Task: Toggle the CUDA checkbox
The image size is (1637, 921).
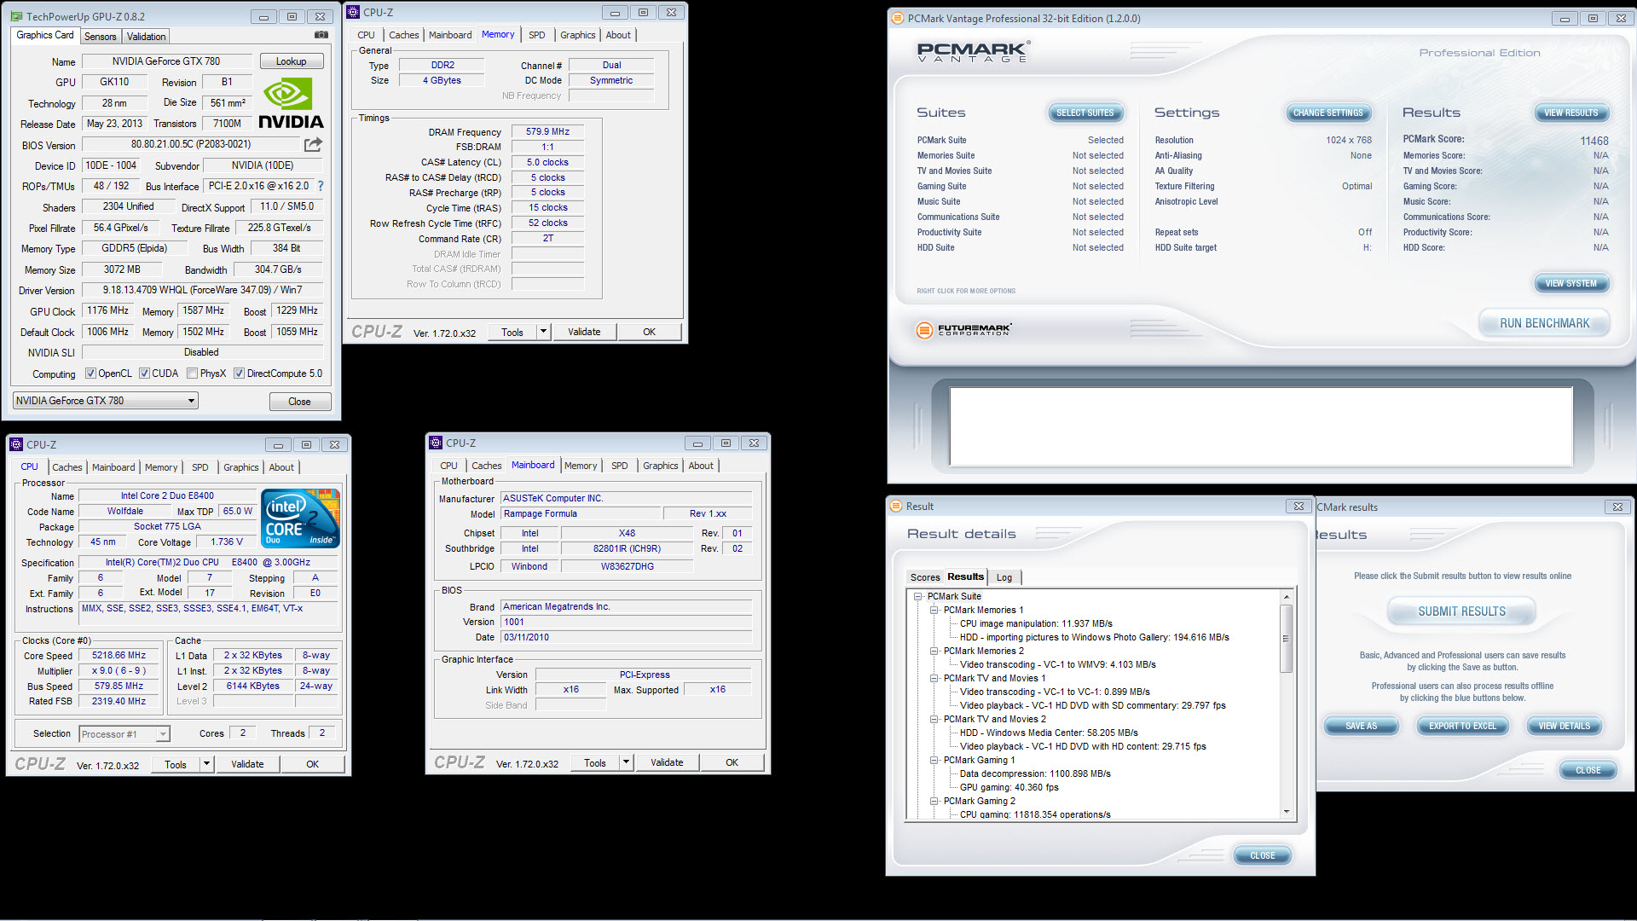Action: 145,374
